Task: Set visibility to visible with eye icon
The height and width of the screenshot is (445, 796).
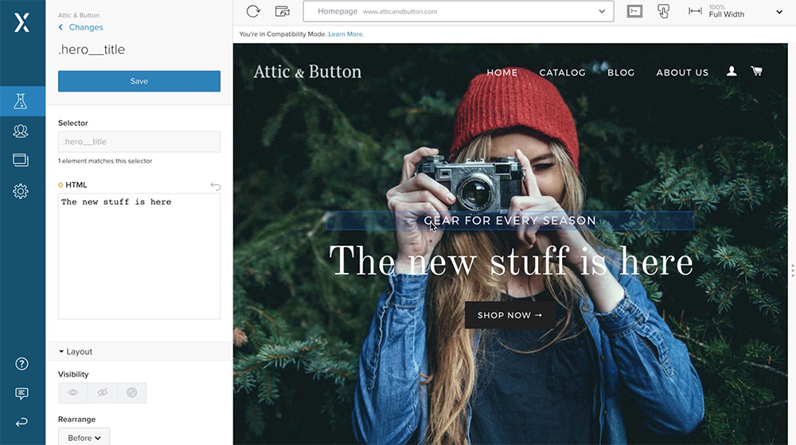Action: pyautogui.click(x=73, y=392)
